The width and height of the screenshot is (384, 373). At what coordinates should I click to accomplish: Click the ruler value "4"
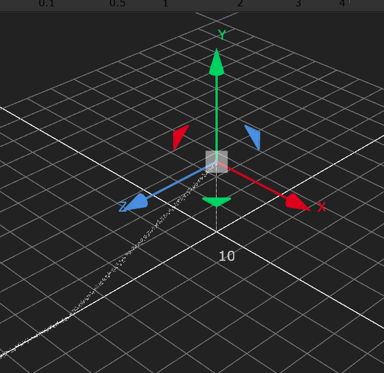pos(342,3)
